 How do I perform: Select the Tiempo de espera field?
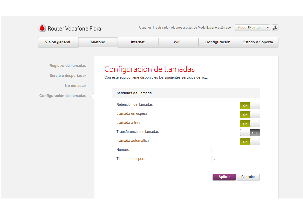coord(235,159)
